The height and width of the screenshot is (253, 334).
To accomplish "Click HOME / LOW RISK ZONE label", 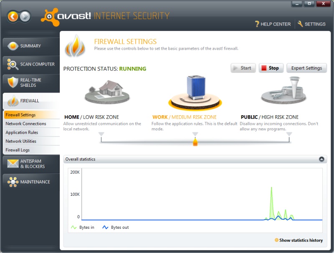I will (x=91, y=117).
